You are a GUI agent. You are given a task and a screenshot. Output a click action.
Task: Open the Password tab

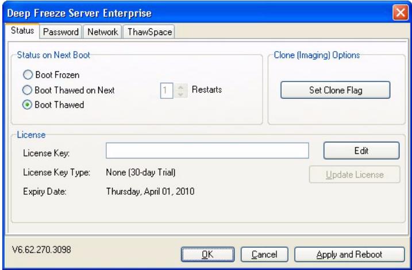[x=61, y=32]
